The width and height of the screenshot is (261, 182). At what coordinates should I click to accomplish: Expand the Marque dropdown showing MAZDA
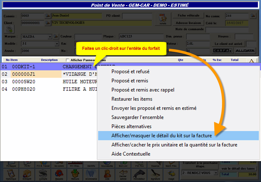pos(50,37)
